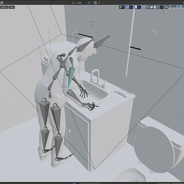184x184 pixels.
Task: Open the Global transform orientation dropdown
Action: 79,3
